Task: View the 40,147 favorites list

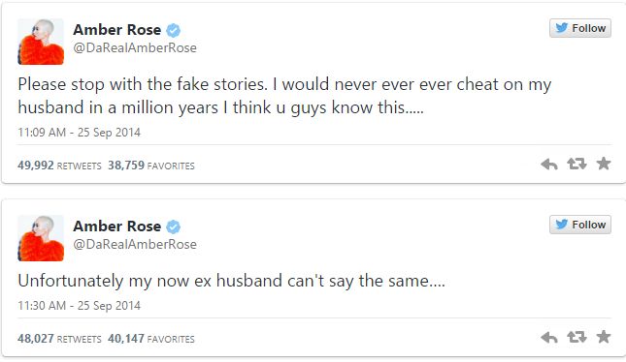Action: pos(150,339)
